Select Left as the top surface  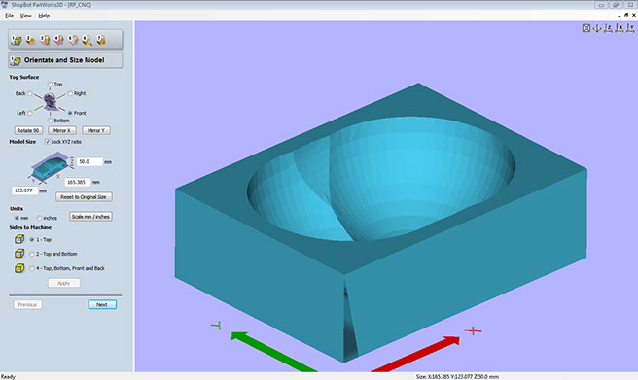point(30,113)
